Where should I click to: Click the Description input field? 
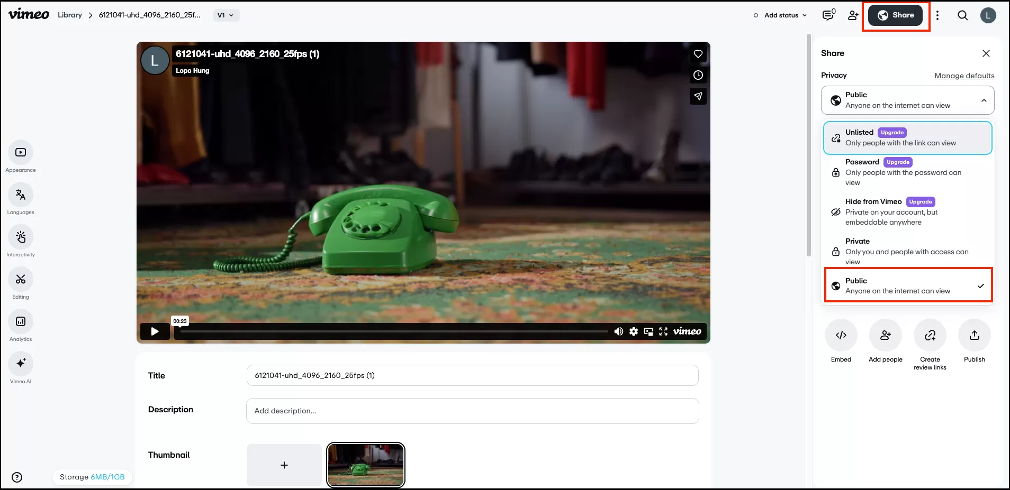tap(472, 411)
